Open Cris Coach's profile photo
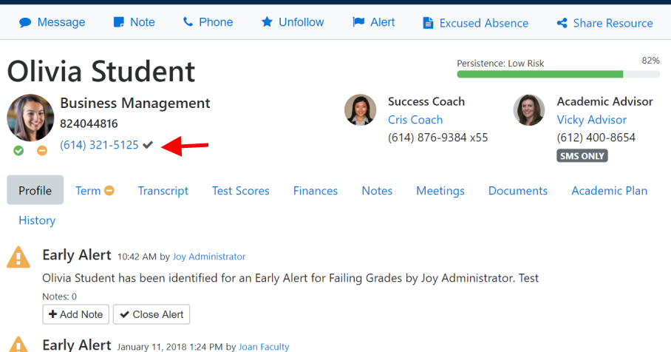 coord(361,110)
